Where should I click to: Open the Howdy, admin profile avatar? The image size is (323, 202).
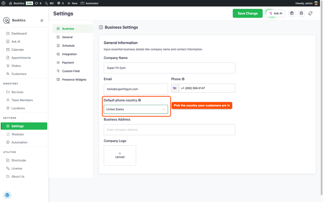316,3
